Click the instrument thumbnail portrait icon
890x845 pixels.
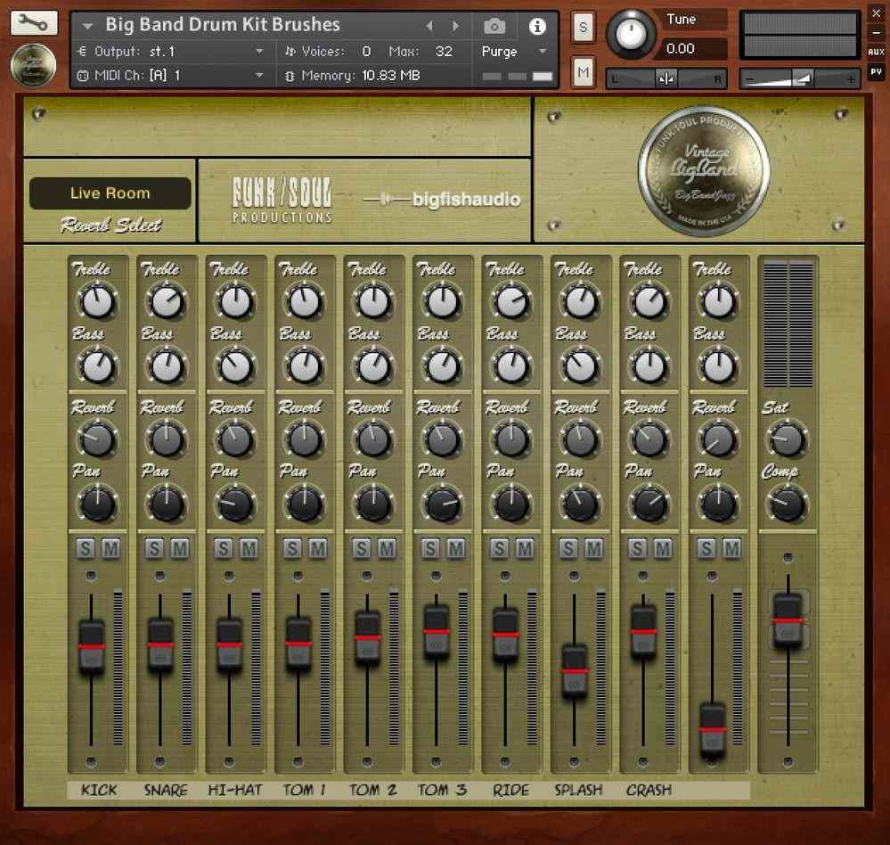click(33, 65)
